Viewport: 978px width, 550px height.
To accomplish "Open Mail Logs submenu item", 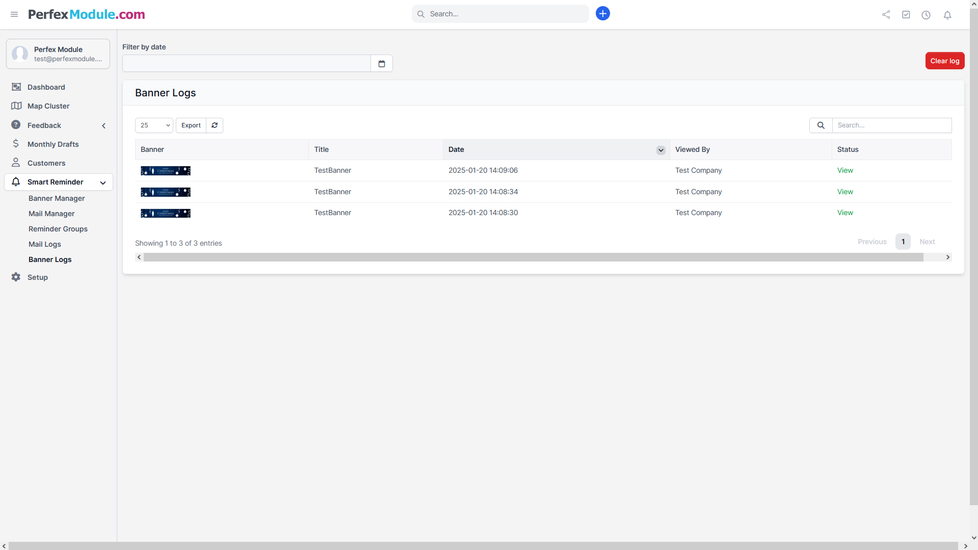I will click(45, 244).
